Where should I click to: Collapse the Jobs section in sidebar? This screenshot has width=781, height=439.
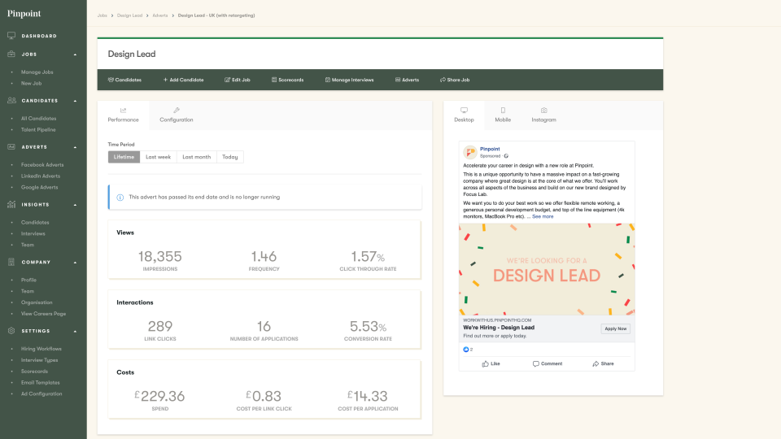point(75,54)
